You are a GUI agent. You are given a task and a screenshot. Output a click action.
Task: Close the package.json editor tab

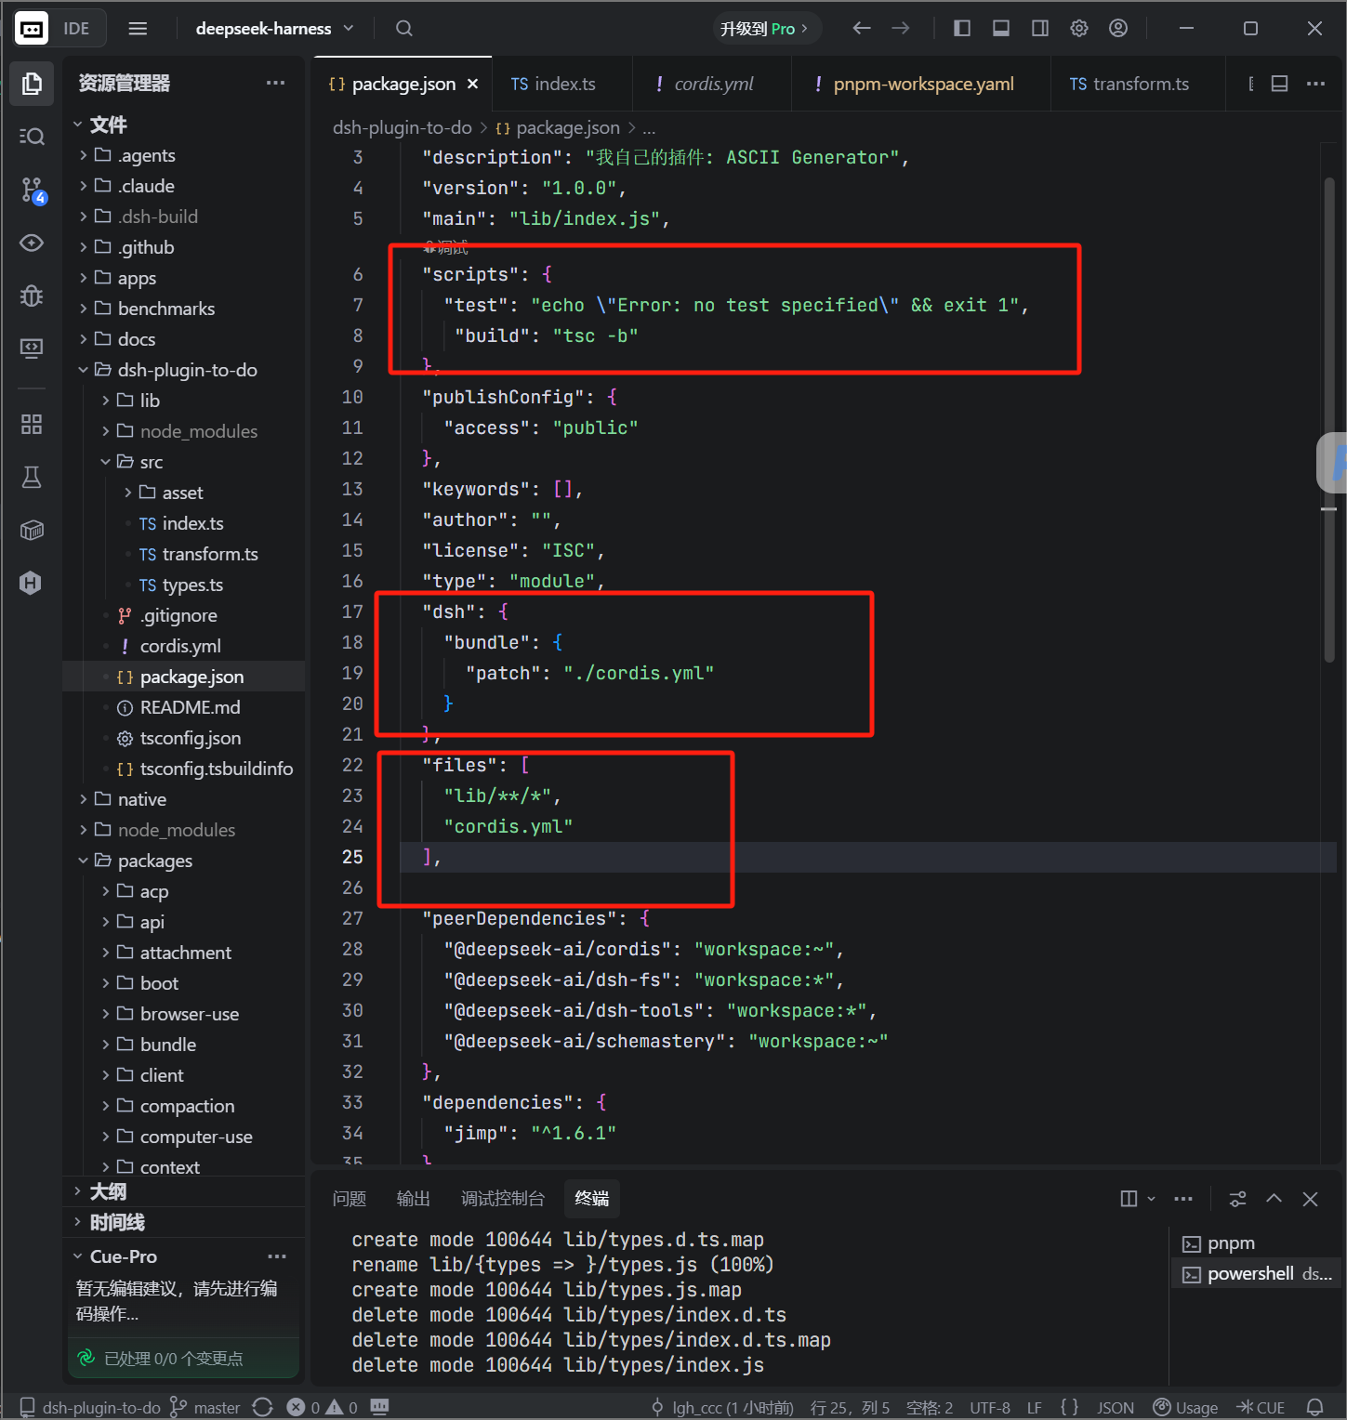(x=472, y=84)
